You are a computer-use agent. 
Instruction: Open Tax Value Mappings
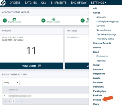pos(106,35)
